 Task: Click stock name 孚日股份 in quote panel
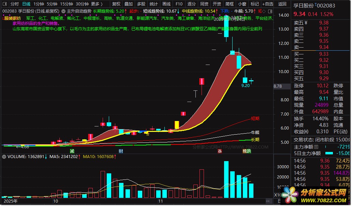coord(303,5)
